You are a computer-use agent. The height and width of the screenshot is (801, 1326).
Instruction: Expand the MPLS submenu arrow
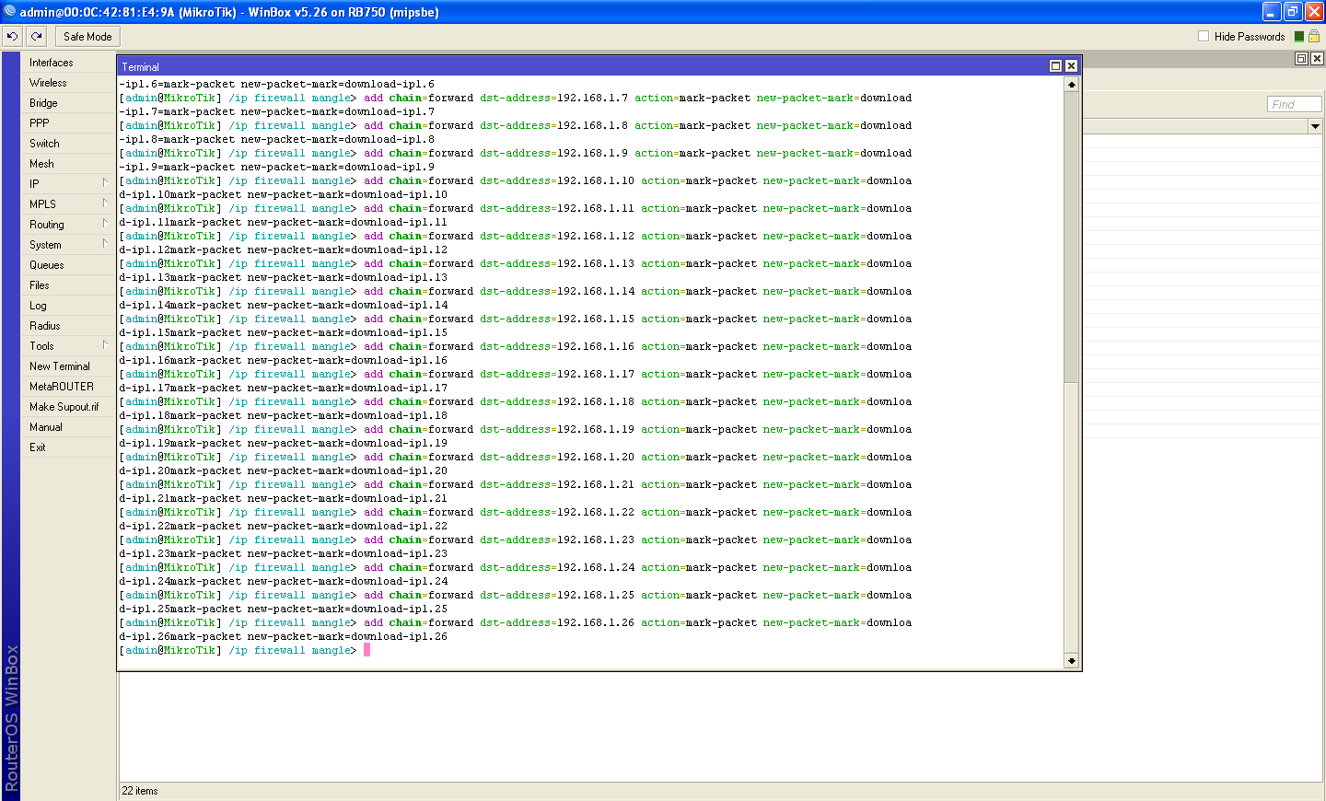(x=105, y=203)
